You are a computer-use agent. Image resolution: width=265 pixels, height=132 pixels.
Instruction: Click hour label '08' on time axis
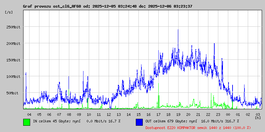click(x=69, y=115)
